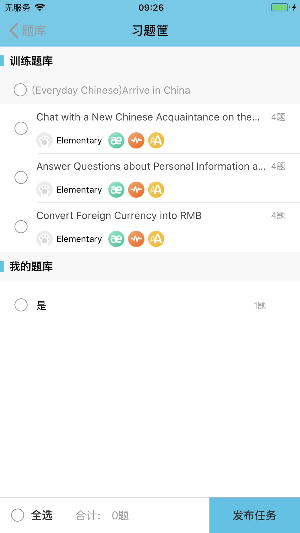Tap the green phonetic icon under Chat with a New Chinese Acquaintance
300x533 pixels.
click(116, 140)
